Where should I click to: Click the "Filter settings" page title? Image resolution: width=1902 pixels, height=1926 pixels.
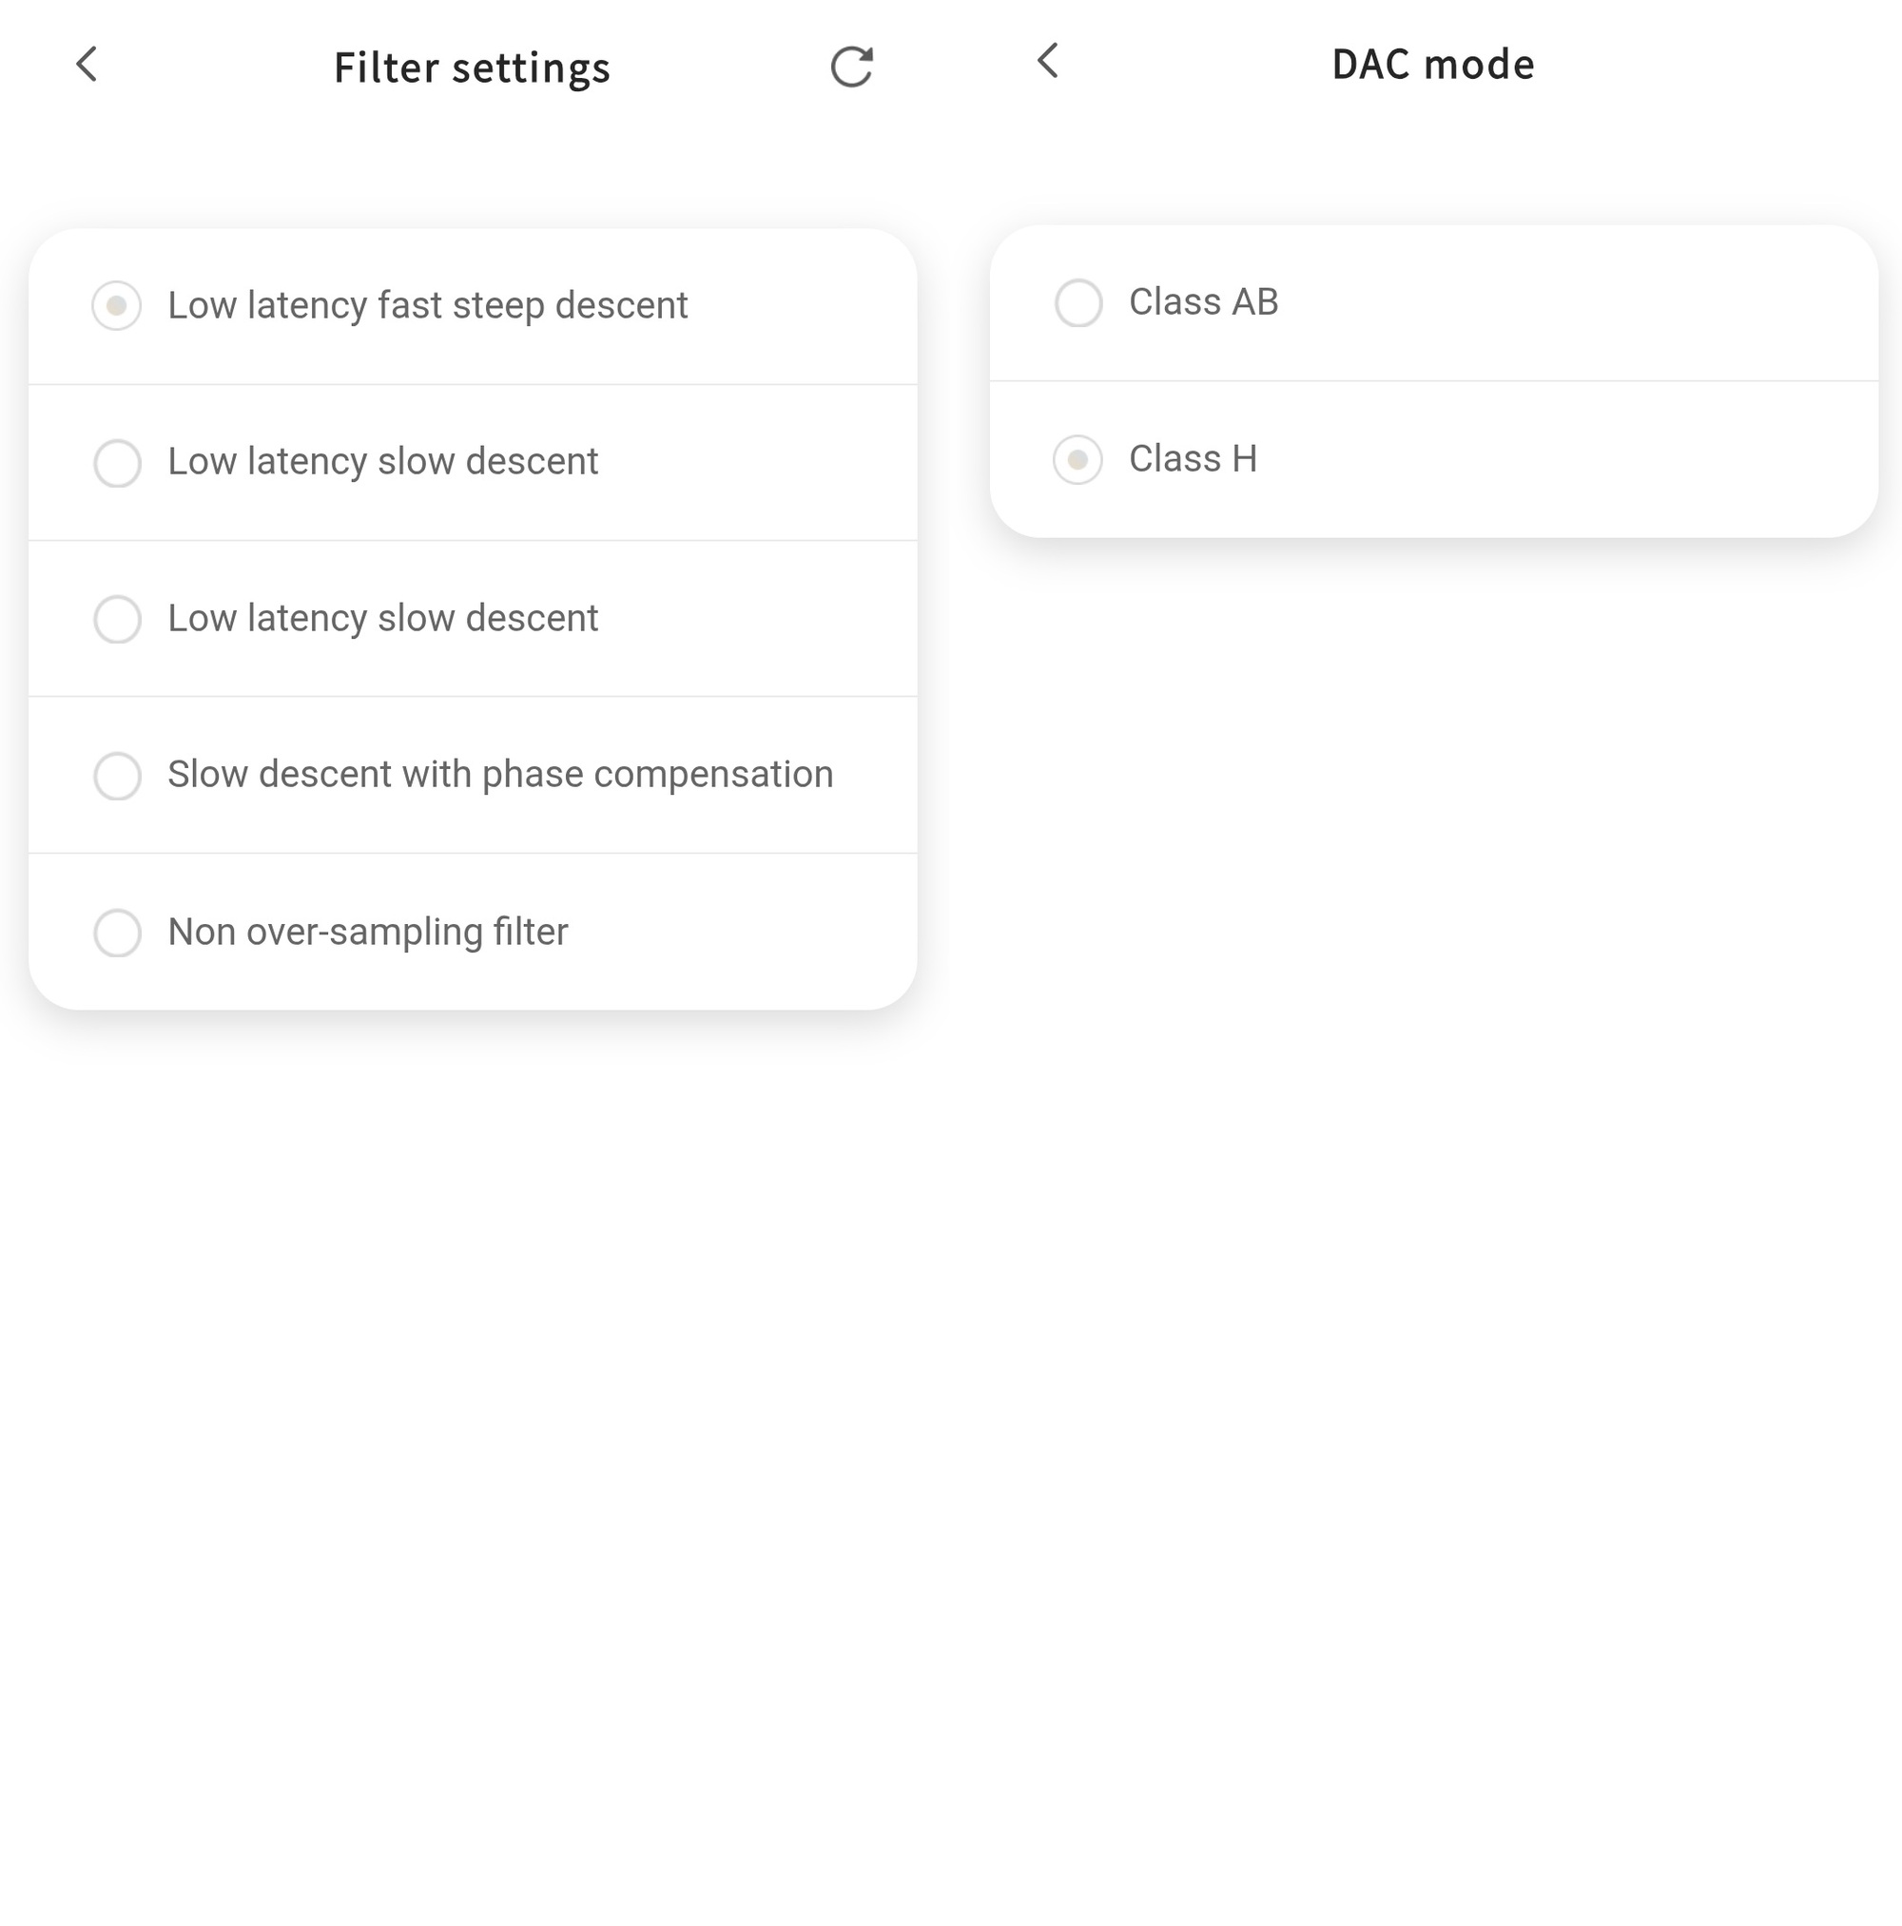pyautogui.click(x=472, y=67)
